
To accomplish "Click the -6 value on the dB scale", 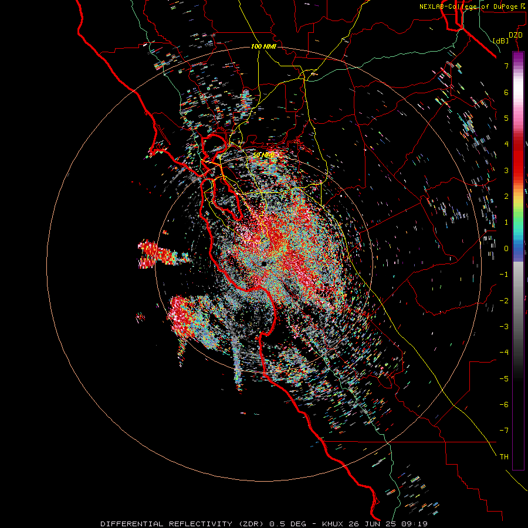I will (504, 405).
